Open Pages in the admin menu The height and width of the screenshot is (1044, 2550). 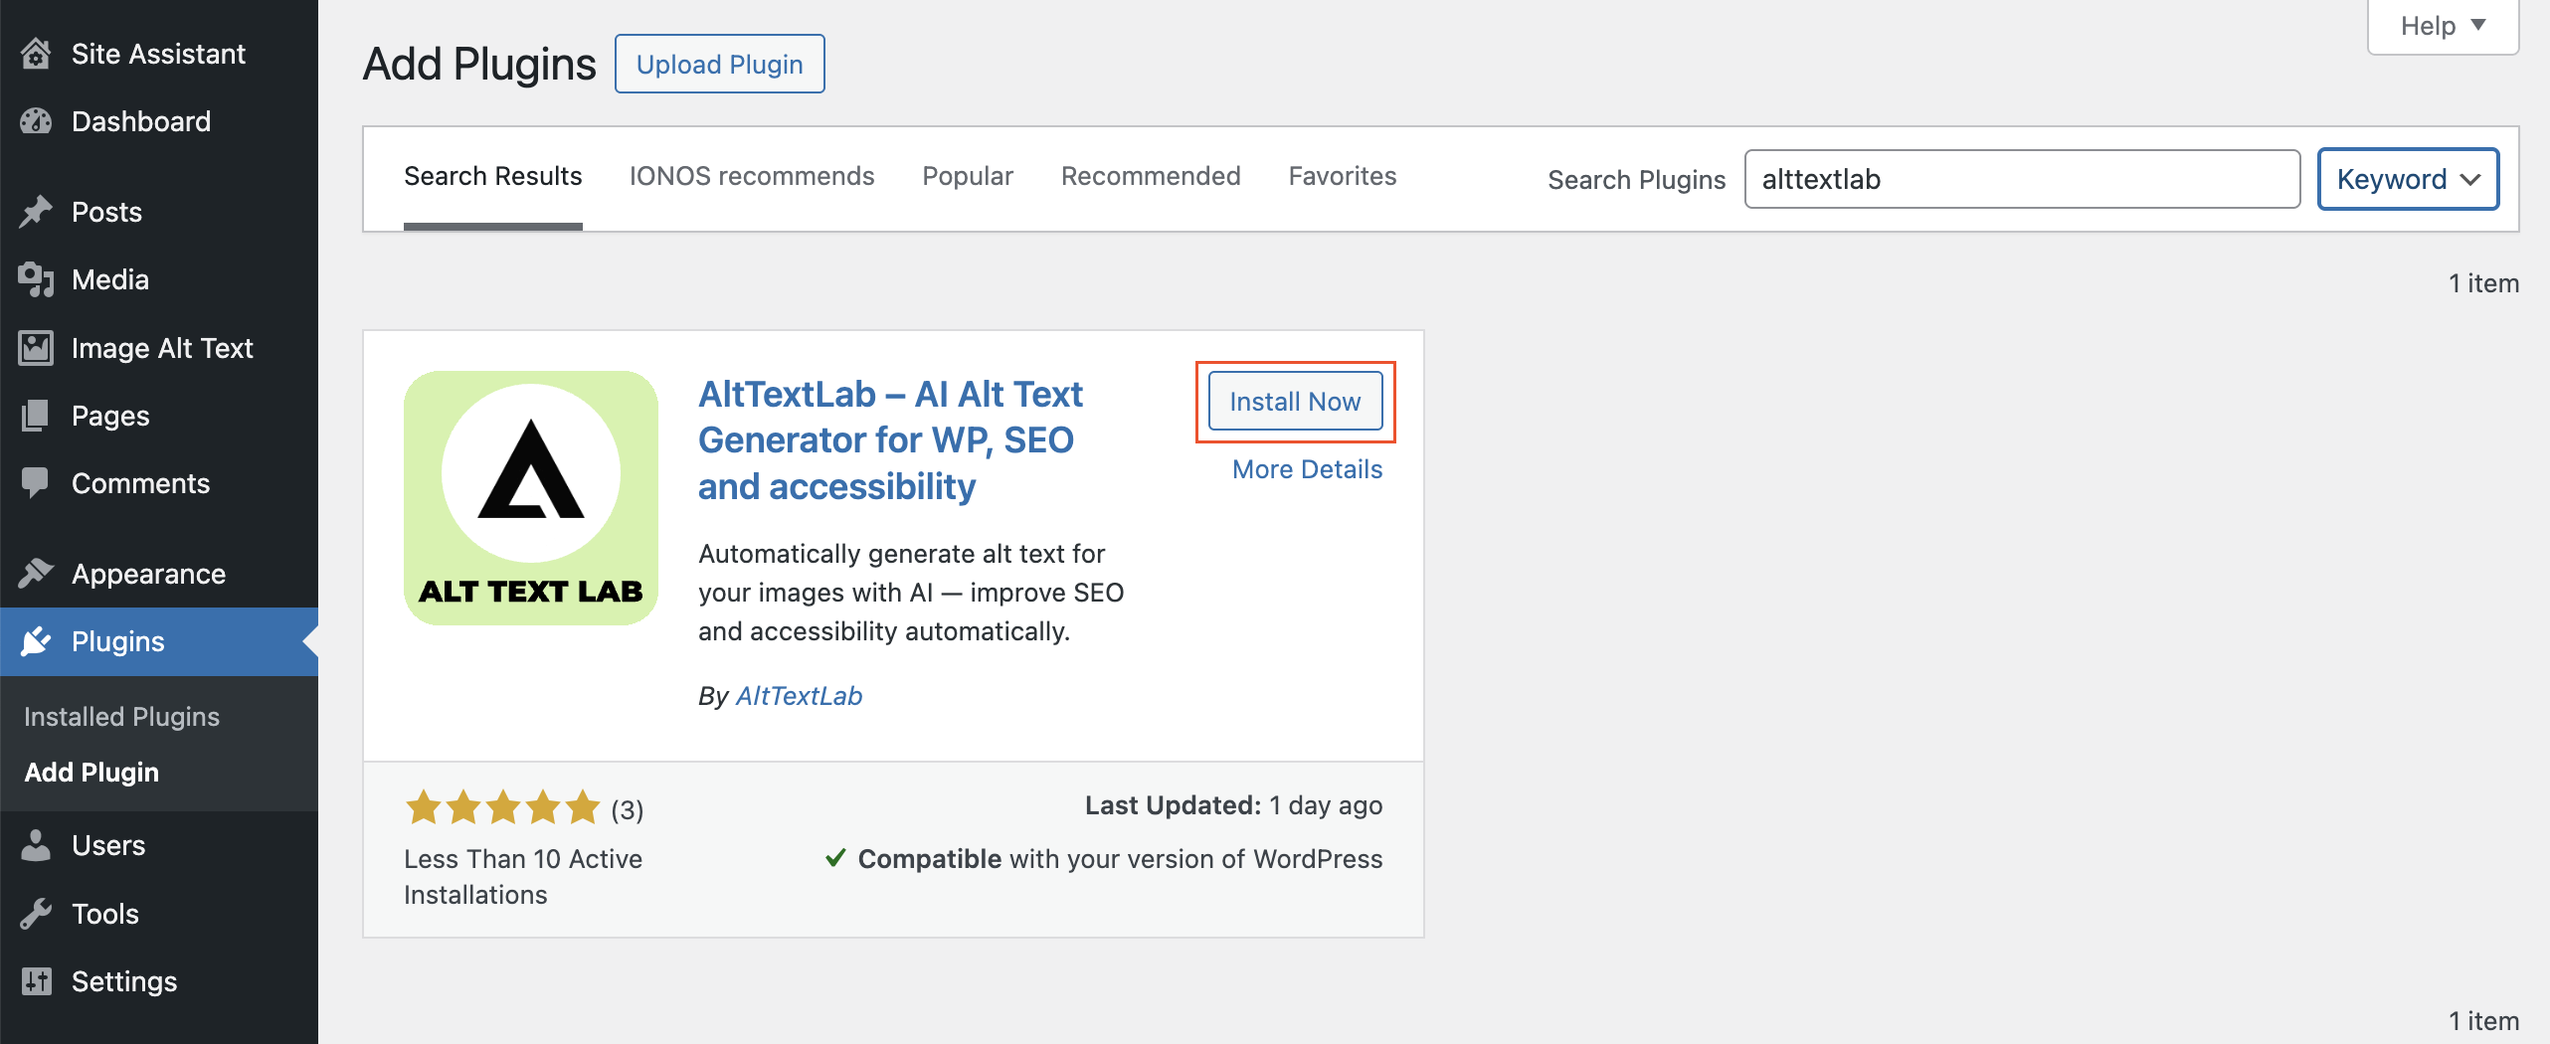[159, 416]
